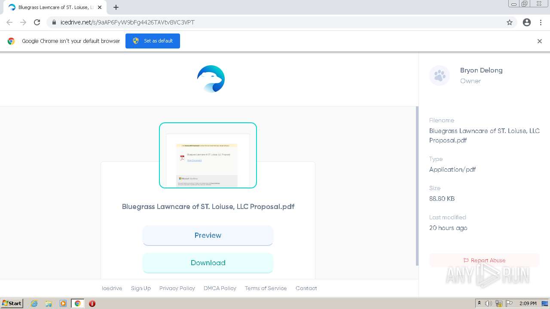550x309 pixels.
Task: Go back with browser back arrow
Action: coord(9,22)
